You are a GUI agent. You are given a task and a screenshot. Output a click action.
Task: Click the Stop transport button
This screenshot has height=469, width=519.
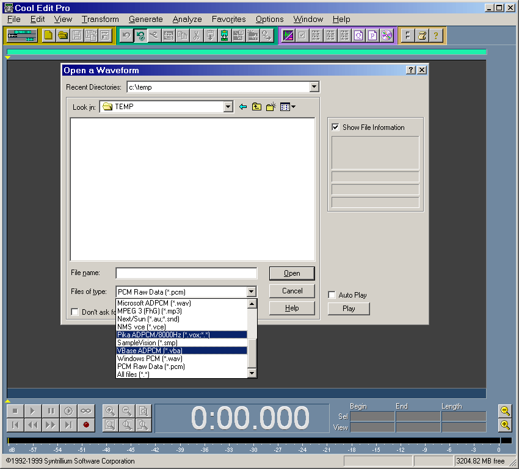click(x=15, y=411)
